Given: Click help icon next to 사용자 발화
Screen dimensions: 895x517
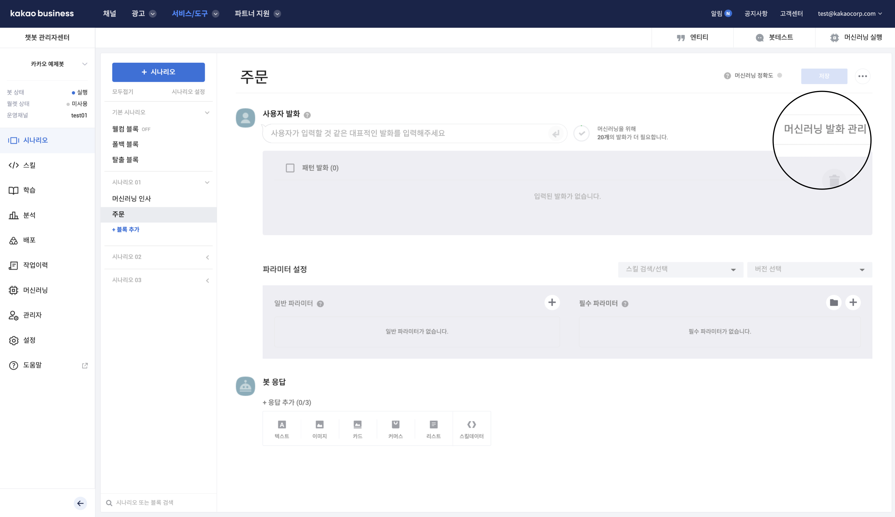Looking at the screenshot, I should coord(307,115).
